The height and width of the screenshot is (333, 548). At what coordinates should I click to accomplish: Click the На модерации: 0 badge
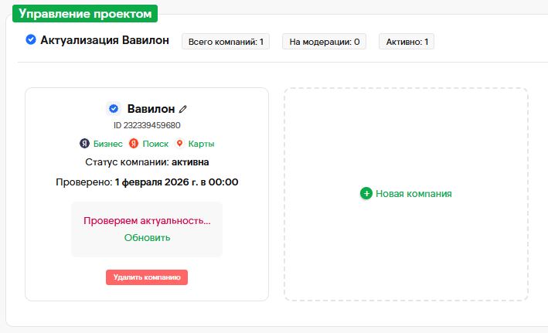click(x=324, y=41)
